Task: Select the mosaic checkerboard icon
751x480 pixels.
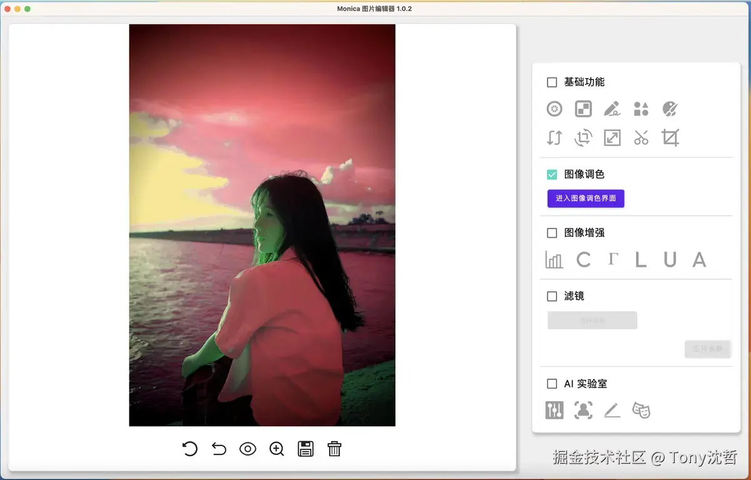Action: coord(583,109)
